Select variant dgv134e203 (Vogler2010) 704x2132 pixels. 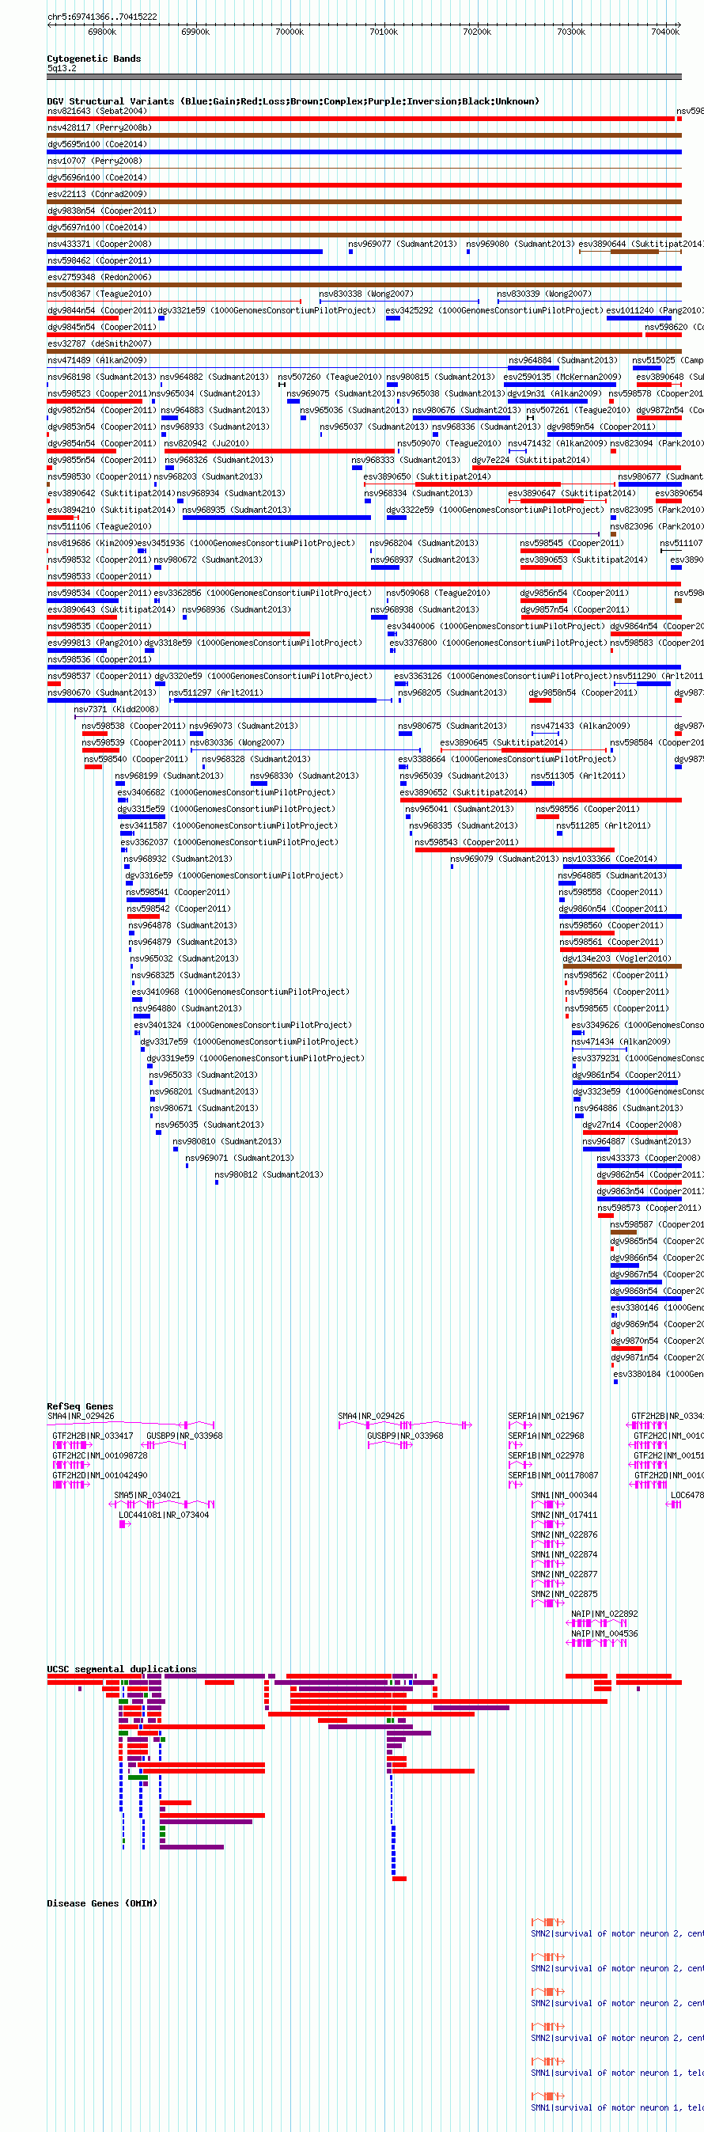point(617,958)
